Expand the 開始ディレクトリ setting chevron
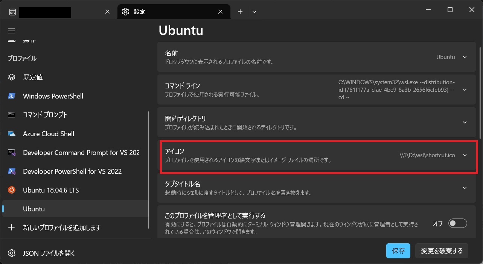The width and height of the screenshot is (483, 264). (465, 123)
